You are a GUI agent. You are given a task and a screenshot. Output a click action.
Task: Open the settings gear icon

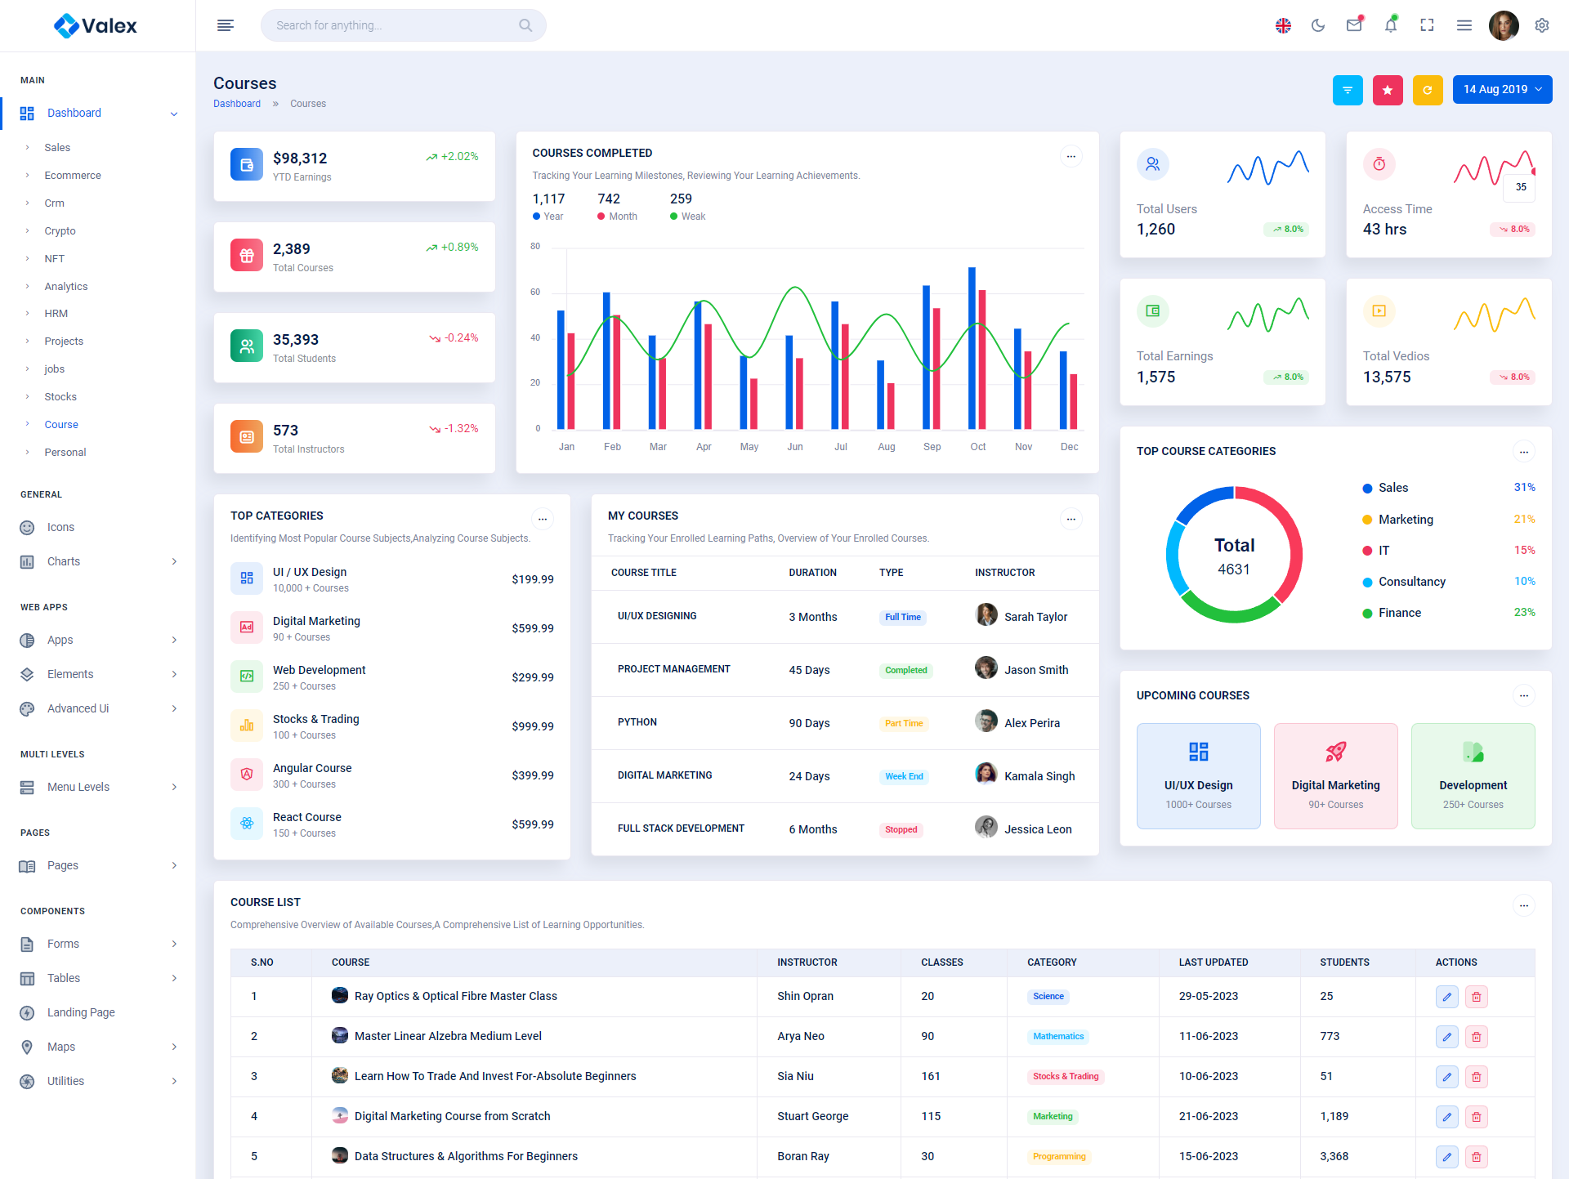(1541, 25)
